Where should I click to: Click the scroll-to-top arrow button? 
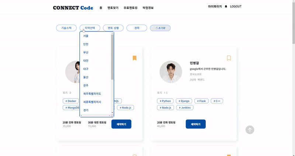[x=250, y=130]
